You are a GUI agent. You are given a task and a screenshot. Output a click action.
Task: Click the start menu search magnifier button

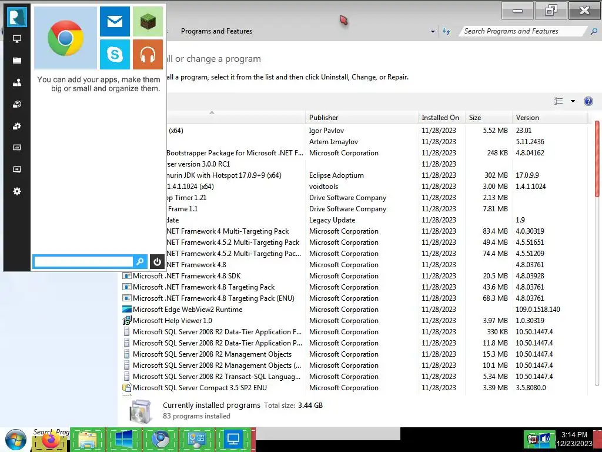pos(140,262)
